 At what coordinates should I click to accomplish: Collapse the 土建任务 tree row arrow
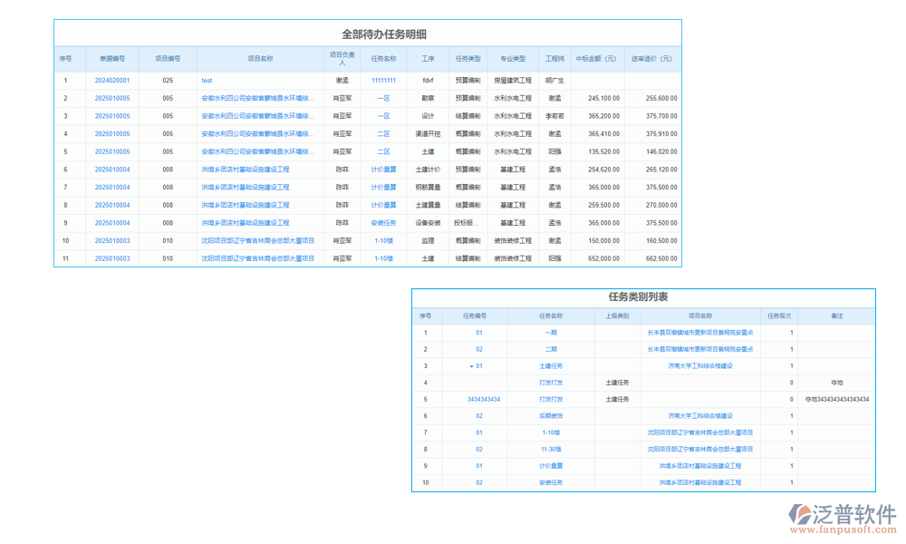pyautogui.click(x=471, y=366)
